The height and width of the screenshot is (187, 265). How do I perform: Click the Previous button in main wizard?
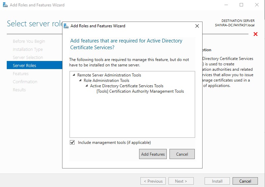(x=153, y=181)
